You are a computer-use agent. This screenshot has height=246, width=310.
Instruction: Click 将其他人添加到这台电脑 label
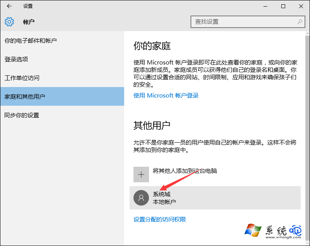click(185, 171)
